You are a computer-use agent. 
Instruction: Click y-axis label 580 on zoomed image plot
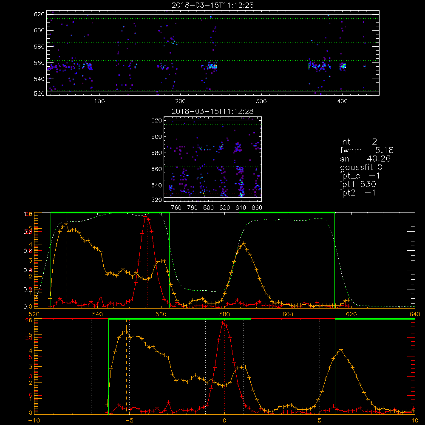coord(157,153)
